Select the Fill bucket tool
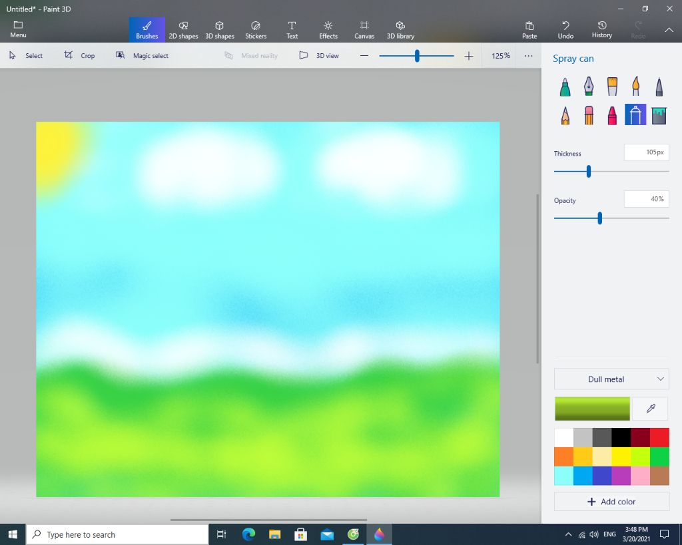 [x=659, y=116]
